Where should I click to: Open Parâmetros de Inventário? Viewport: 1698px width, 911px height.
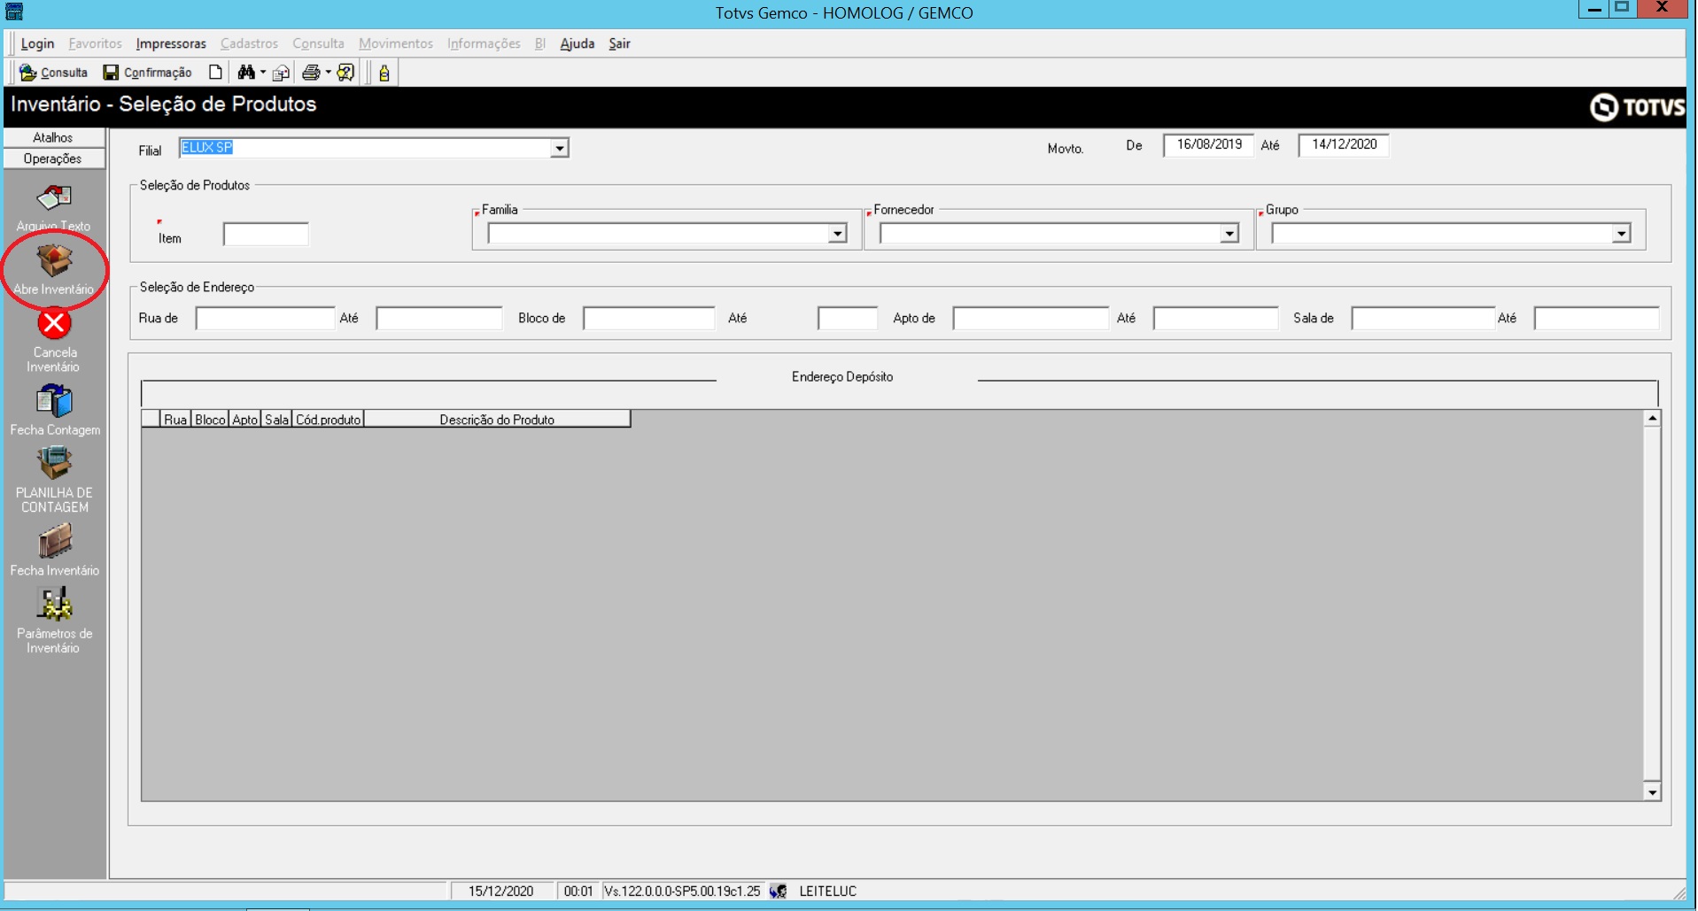54,621
